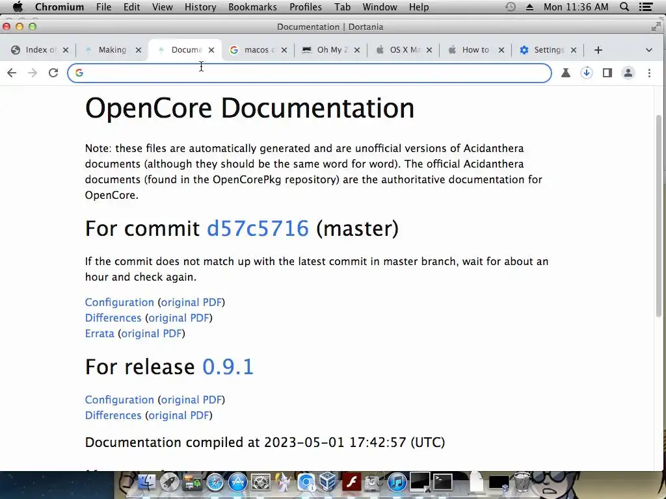The height and width of the screenshot is (499, 666).
Task: Open Flash Player icon in Dock
Action: coord(352,483)
